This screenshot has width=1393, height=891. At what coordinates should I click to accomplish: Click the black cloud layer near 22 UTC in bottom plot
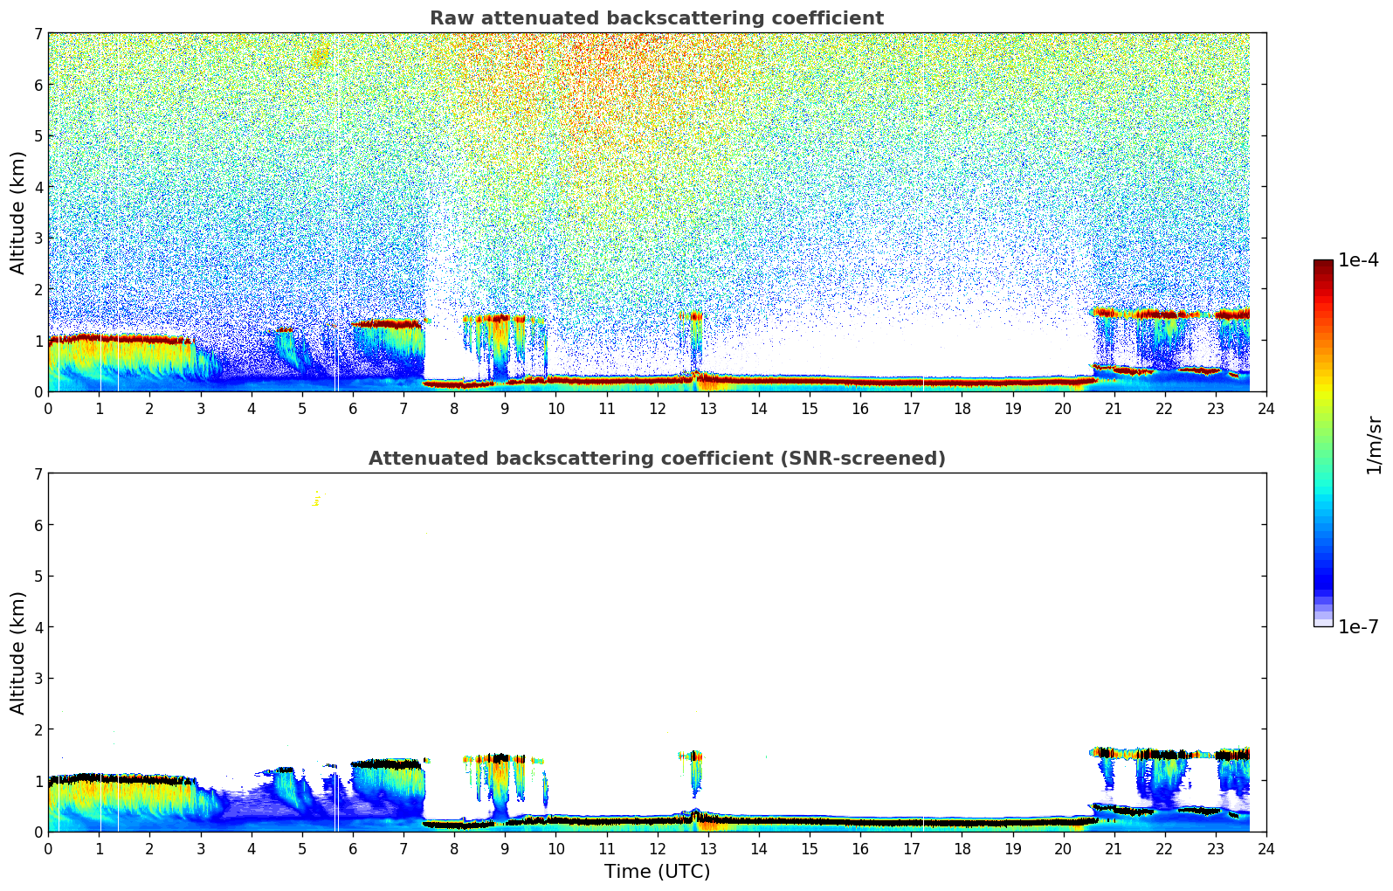[1164, 755]
